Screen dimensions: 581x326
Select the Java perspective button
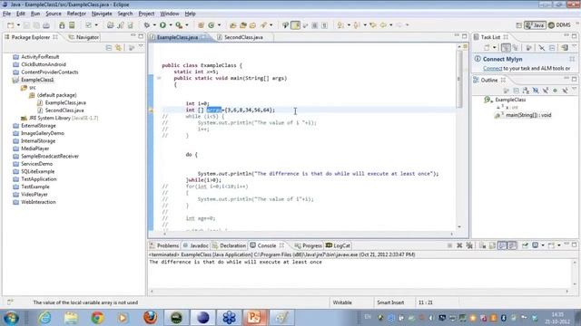coord(535,25)
